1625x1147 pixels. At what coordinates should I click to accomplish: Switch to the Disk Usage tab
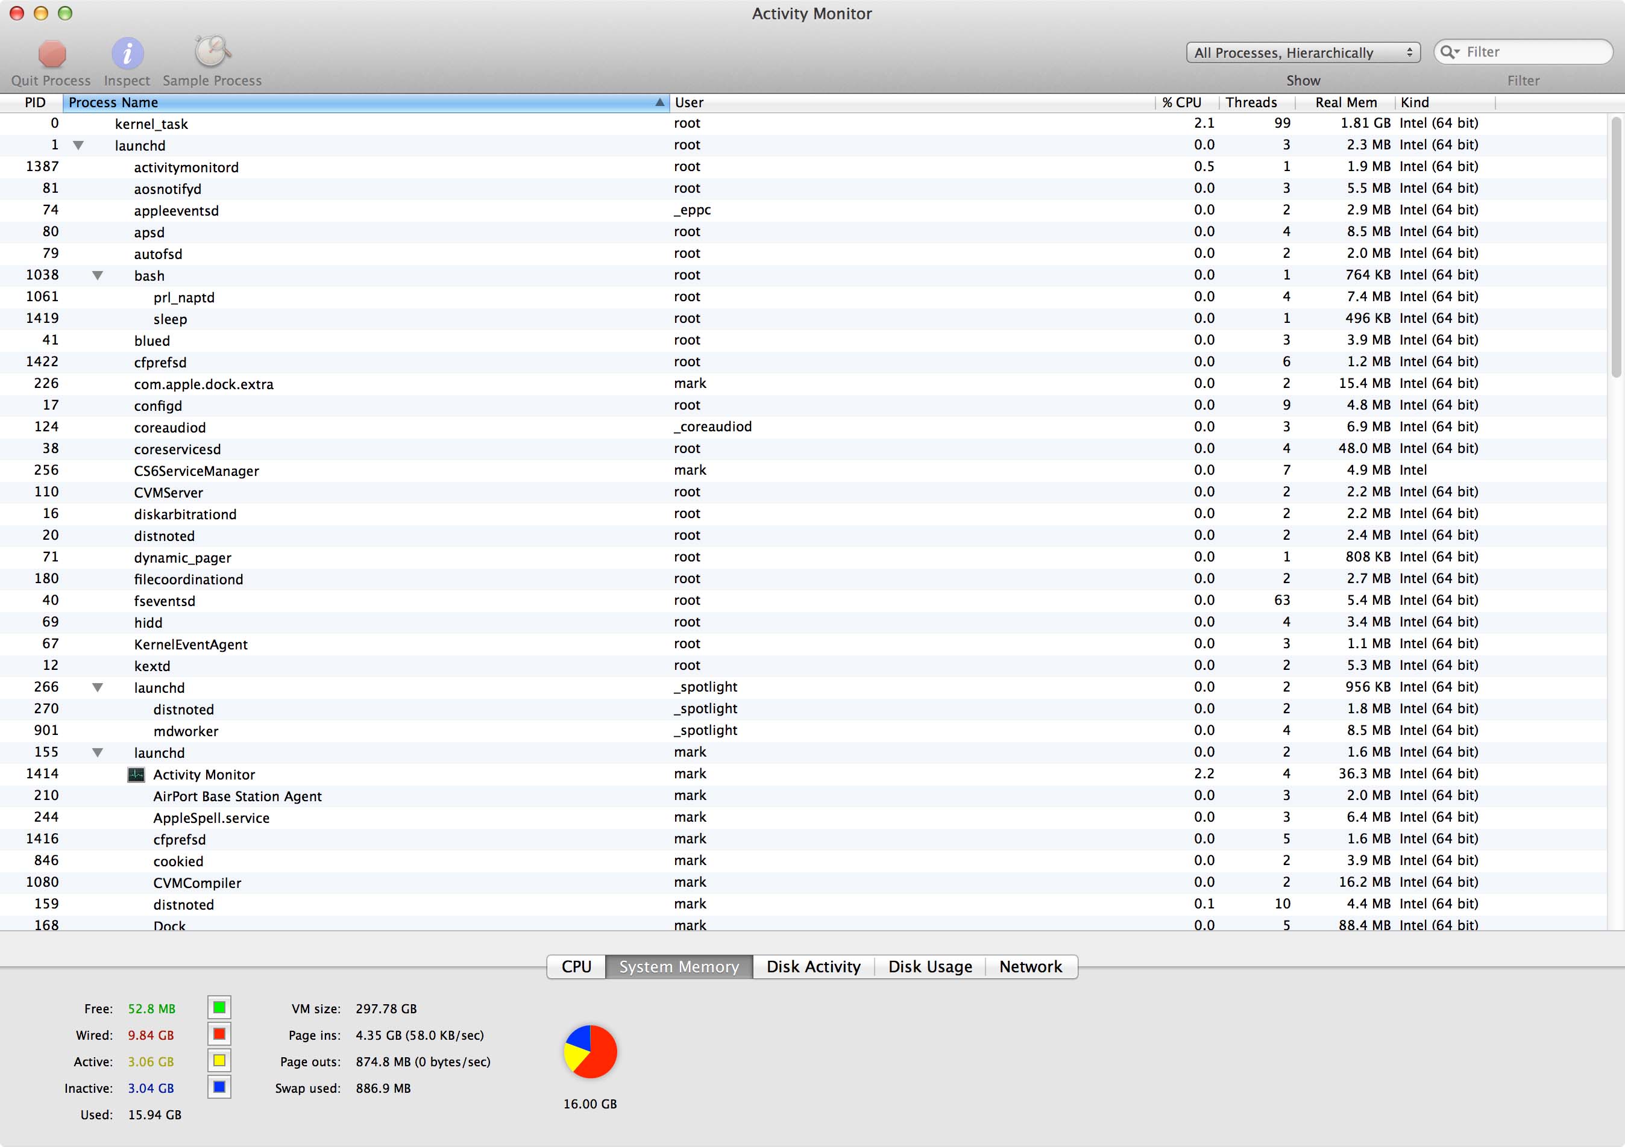pyautogui.click(x=930, y=967)
